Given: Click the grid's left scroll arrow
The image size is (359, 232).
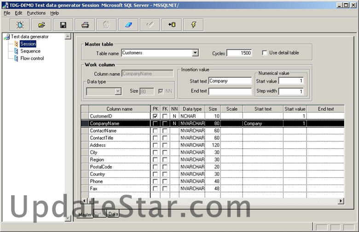Looking at the screenshot, I should [84, 201].
